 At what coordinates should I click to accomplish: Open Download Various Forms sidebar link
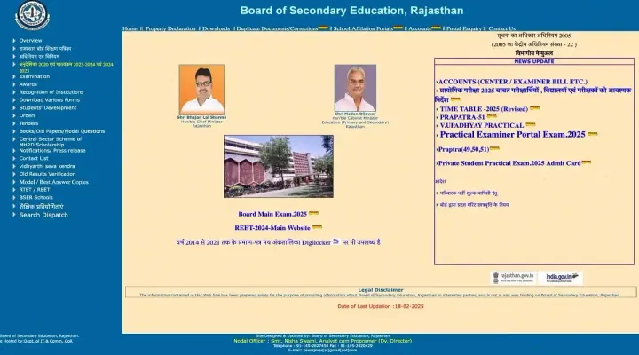click(x=50, y=100)
